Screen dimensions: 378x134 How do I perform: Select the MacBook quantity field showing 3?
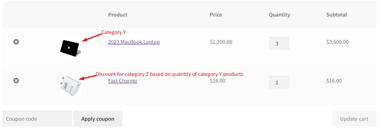click(x=279, y=43)
